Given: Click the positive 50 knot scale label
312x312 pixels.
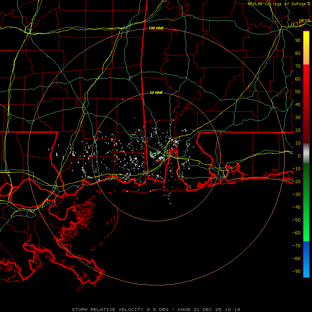Looking at the screenshot, I should 298,92.
